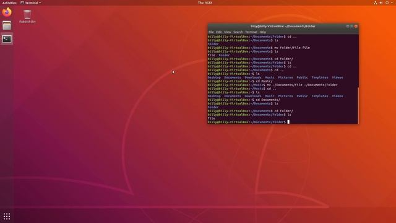Open the View menu in Terminal

227,32
